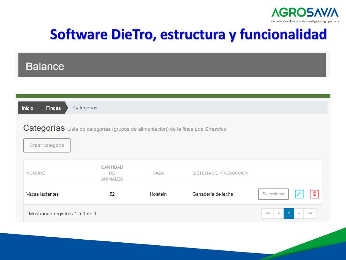Open Fincas in the breadcrumb

(x=53, y=108)
